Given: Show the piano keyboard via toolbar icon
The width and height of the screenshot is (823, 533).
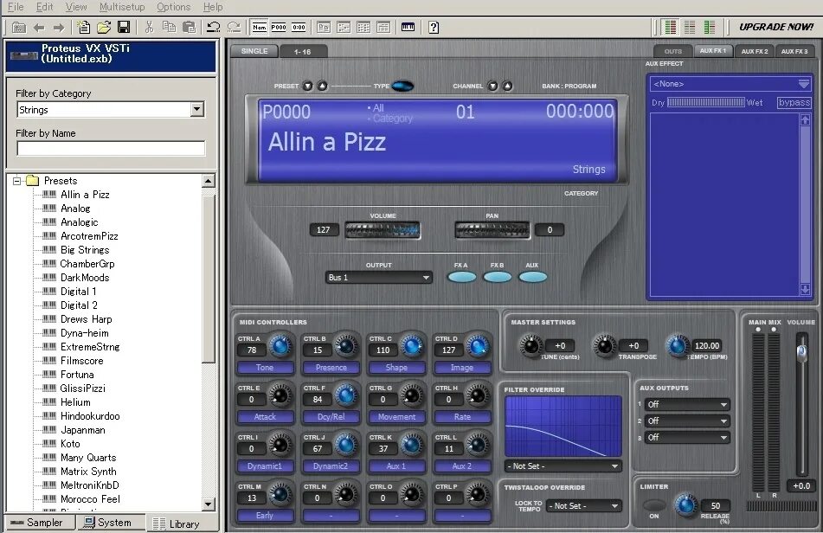Looking at the screenshot, I should (x=408, y=28).
